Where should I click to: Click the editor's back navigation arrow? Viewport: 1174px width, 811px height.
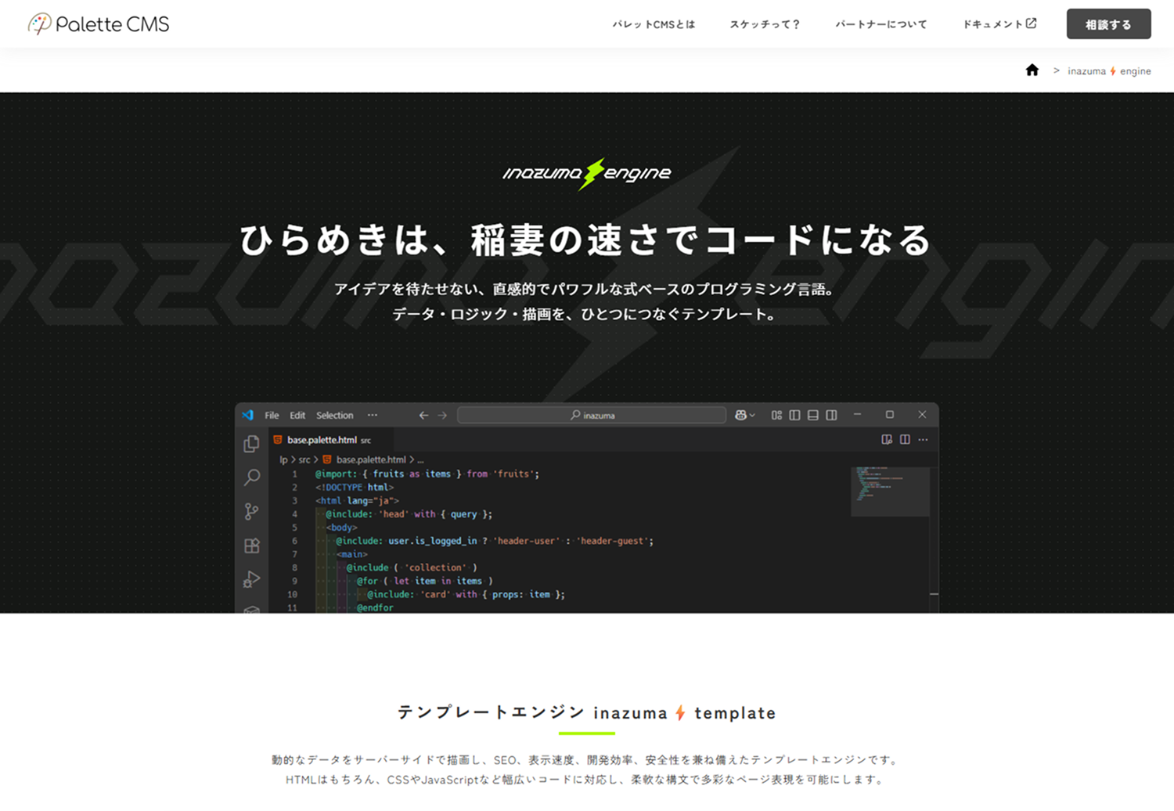tap(423, 416)
